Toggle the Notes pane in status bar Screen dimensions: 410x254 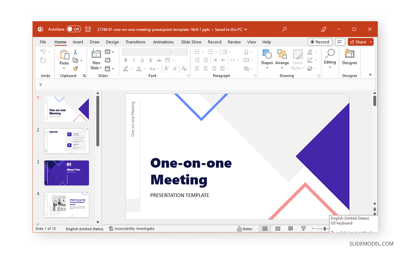245,229
